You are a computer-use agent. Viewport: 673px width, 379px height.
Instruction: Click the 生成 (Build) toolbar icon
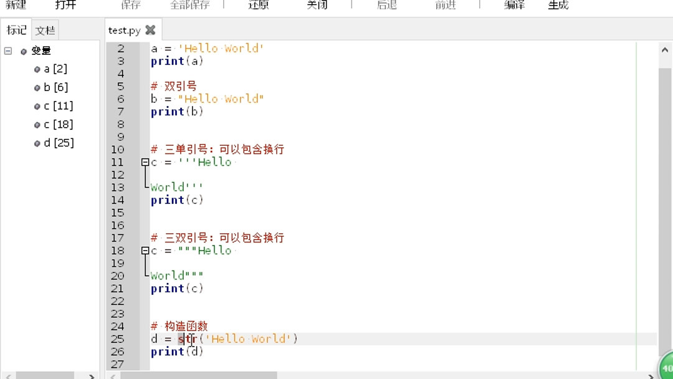point(558,4)
